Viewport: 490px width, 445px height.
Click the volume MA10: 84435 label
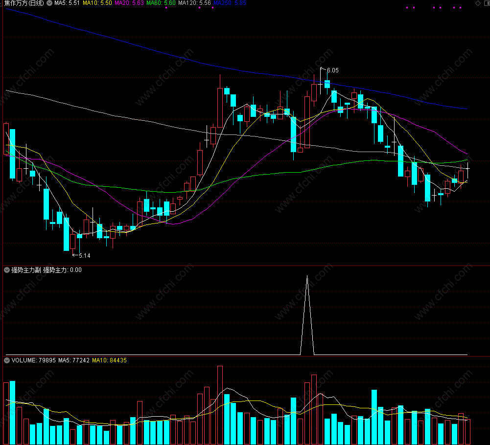[x=109, y=360]
